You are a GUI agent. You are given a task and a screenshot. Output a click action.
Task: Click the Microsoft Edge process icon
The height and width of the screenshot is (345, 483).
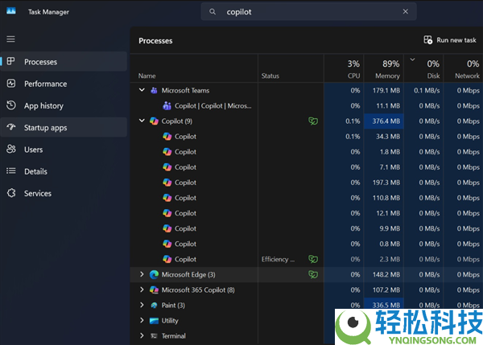pyautogui.click(x=154, y=274)
